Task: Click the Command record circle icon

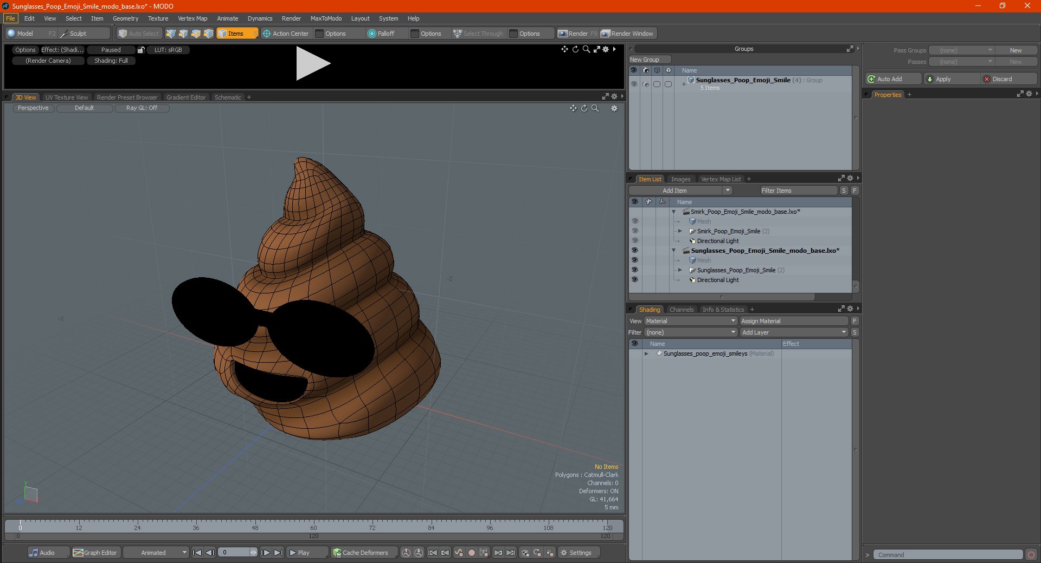Action: (x=1031, y=555)
